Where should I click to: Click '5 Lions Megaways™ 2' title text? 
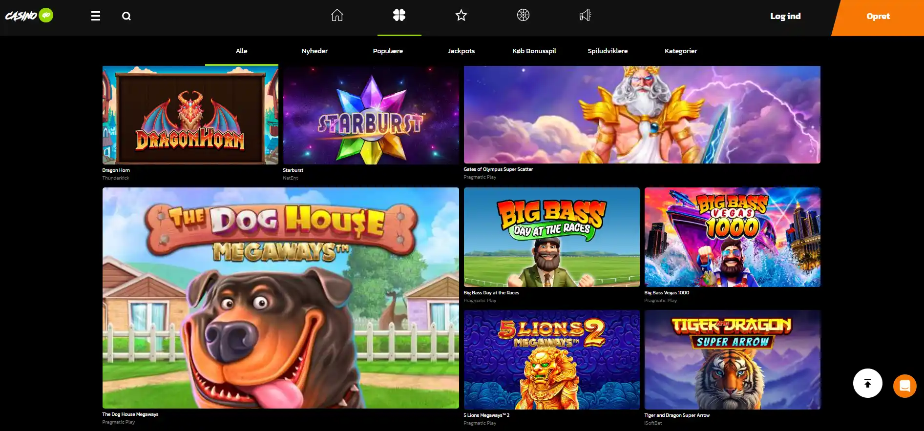point(486,415)
